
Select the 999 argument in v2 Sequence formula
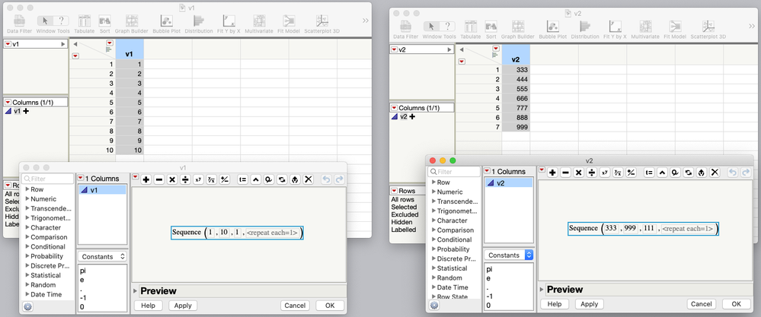pos(631,229)
